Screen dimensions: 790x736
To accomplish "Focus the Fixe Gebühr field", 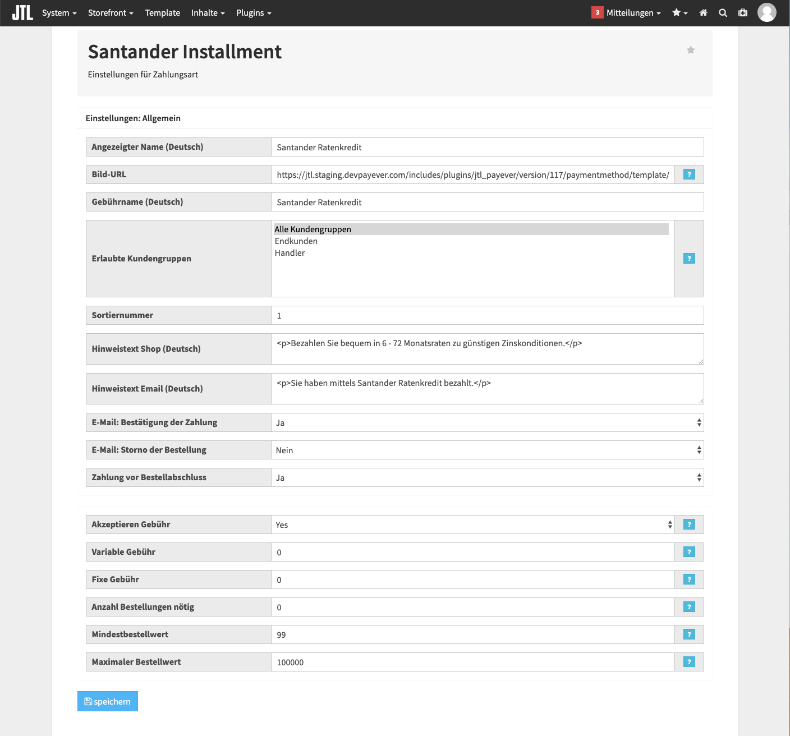I will coord(472,579).
